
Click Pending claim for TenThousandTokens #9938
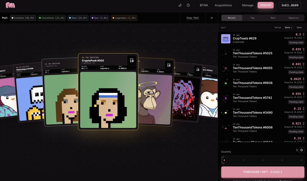(296, 87)
